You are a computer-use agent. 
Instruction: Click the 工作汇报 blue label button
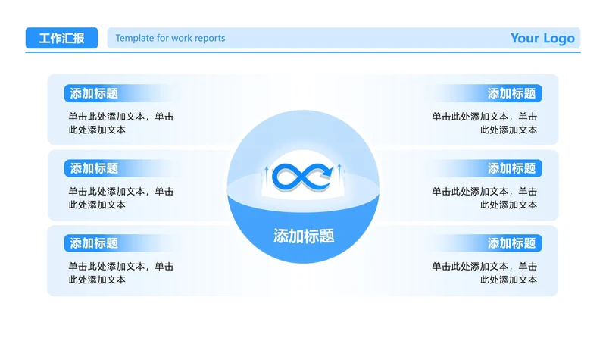click(61, 38)
